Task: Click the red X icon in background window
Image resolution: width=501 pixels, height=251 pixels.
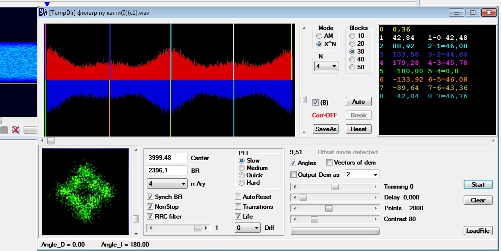Action: [16, 129]
